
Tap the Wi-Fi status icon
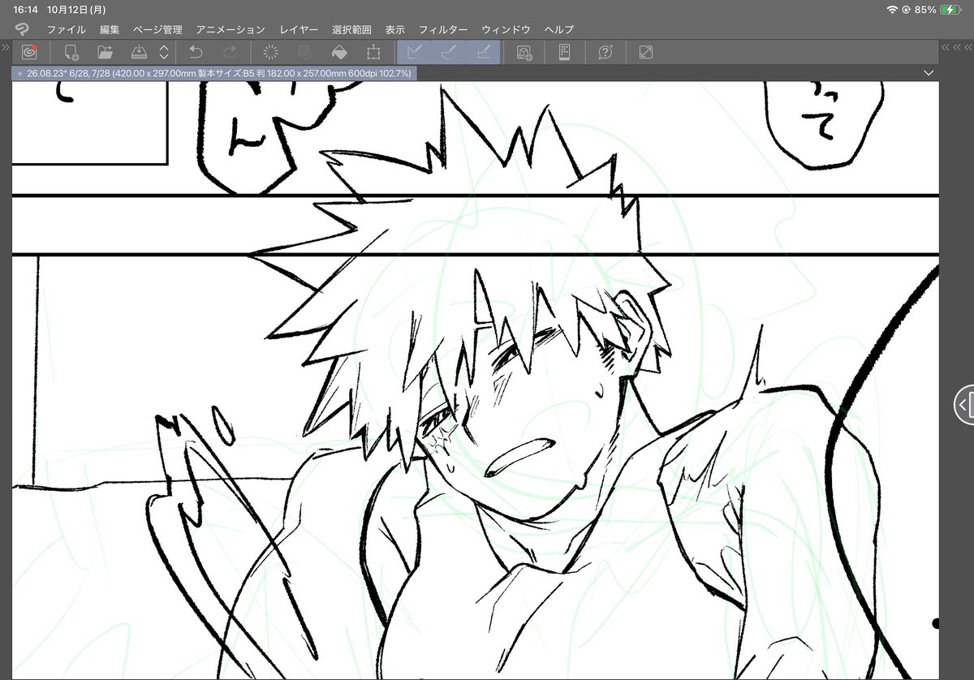(x=892, y=10)
